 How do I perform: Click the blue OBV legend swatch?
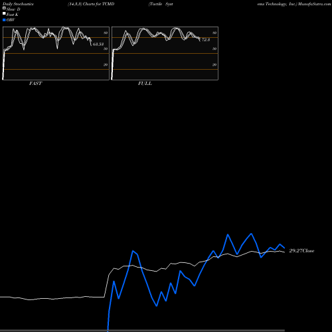(x=4, y=20)
